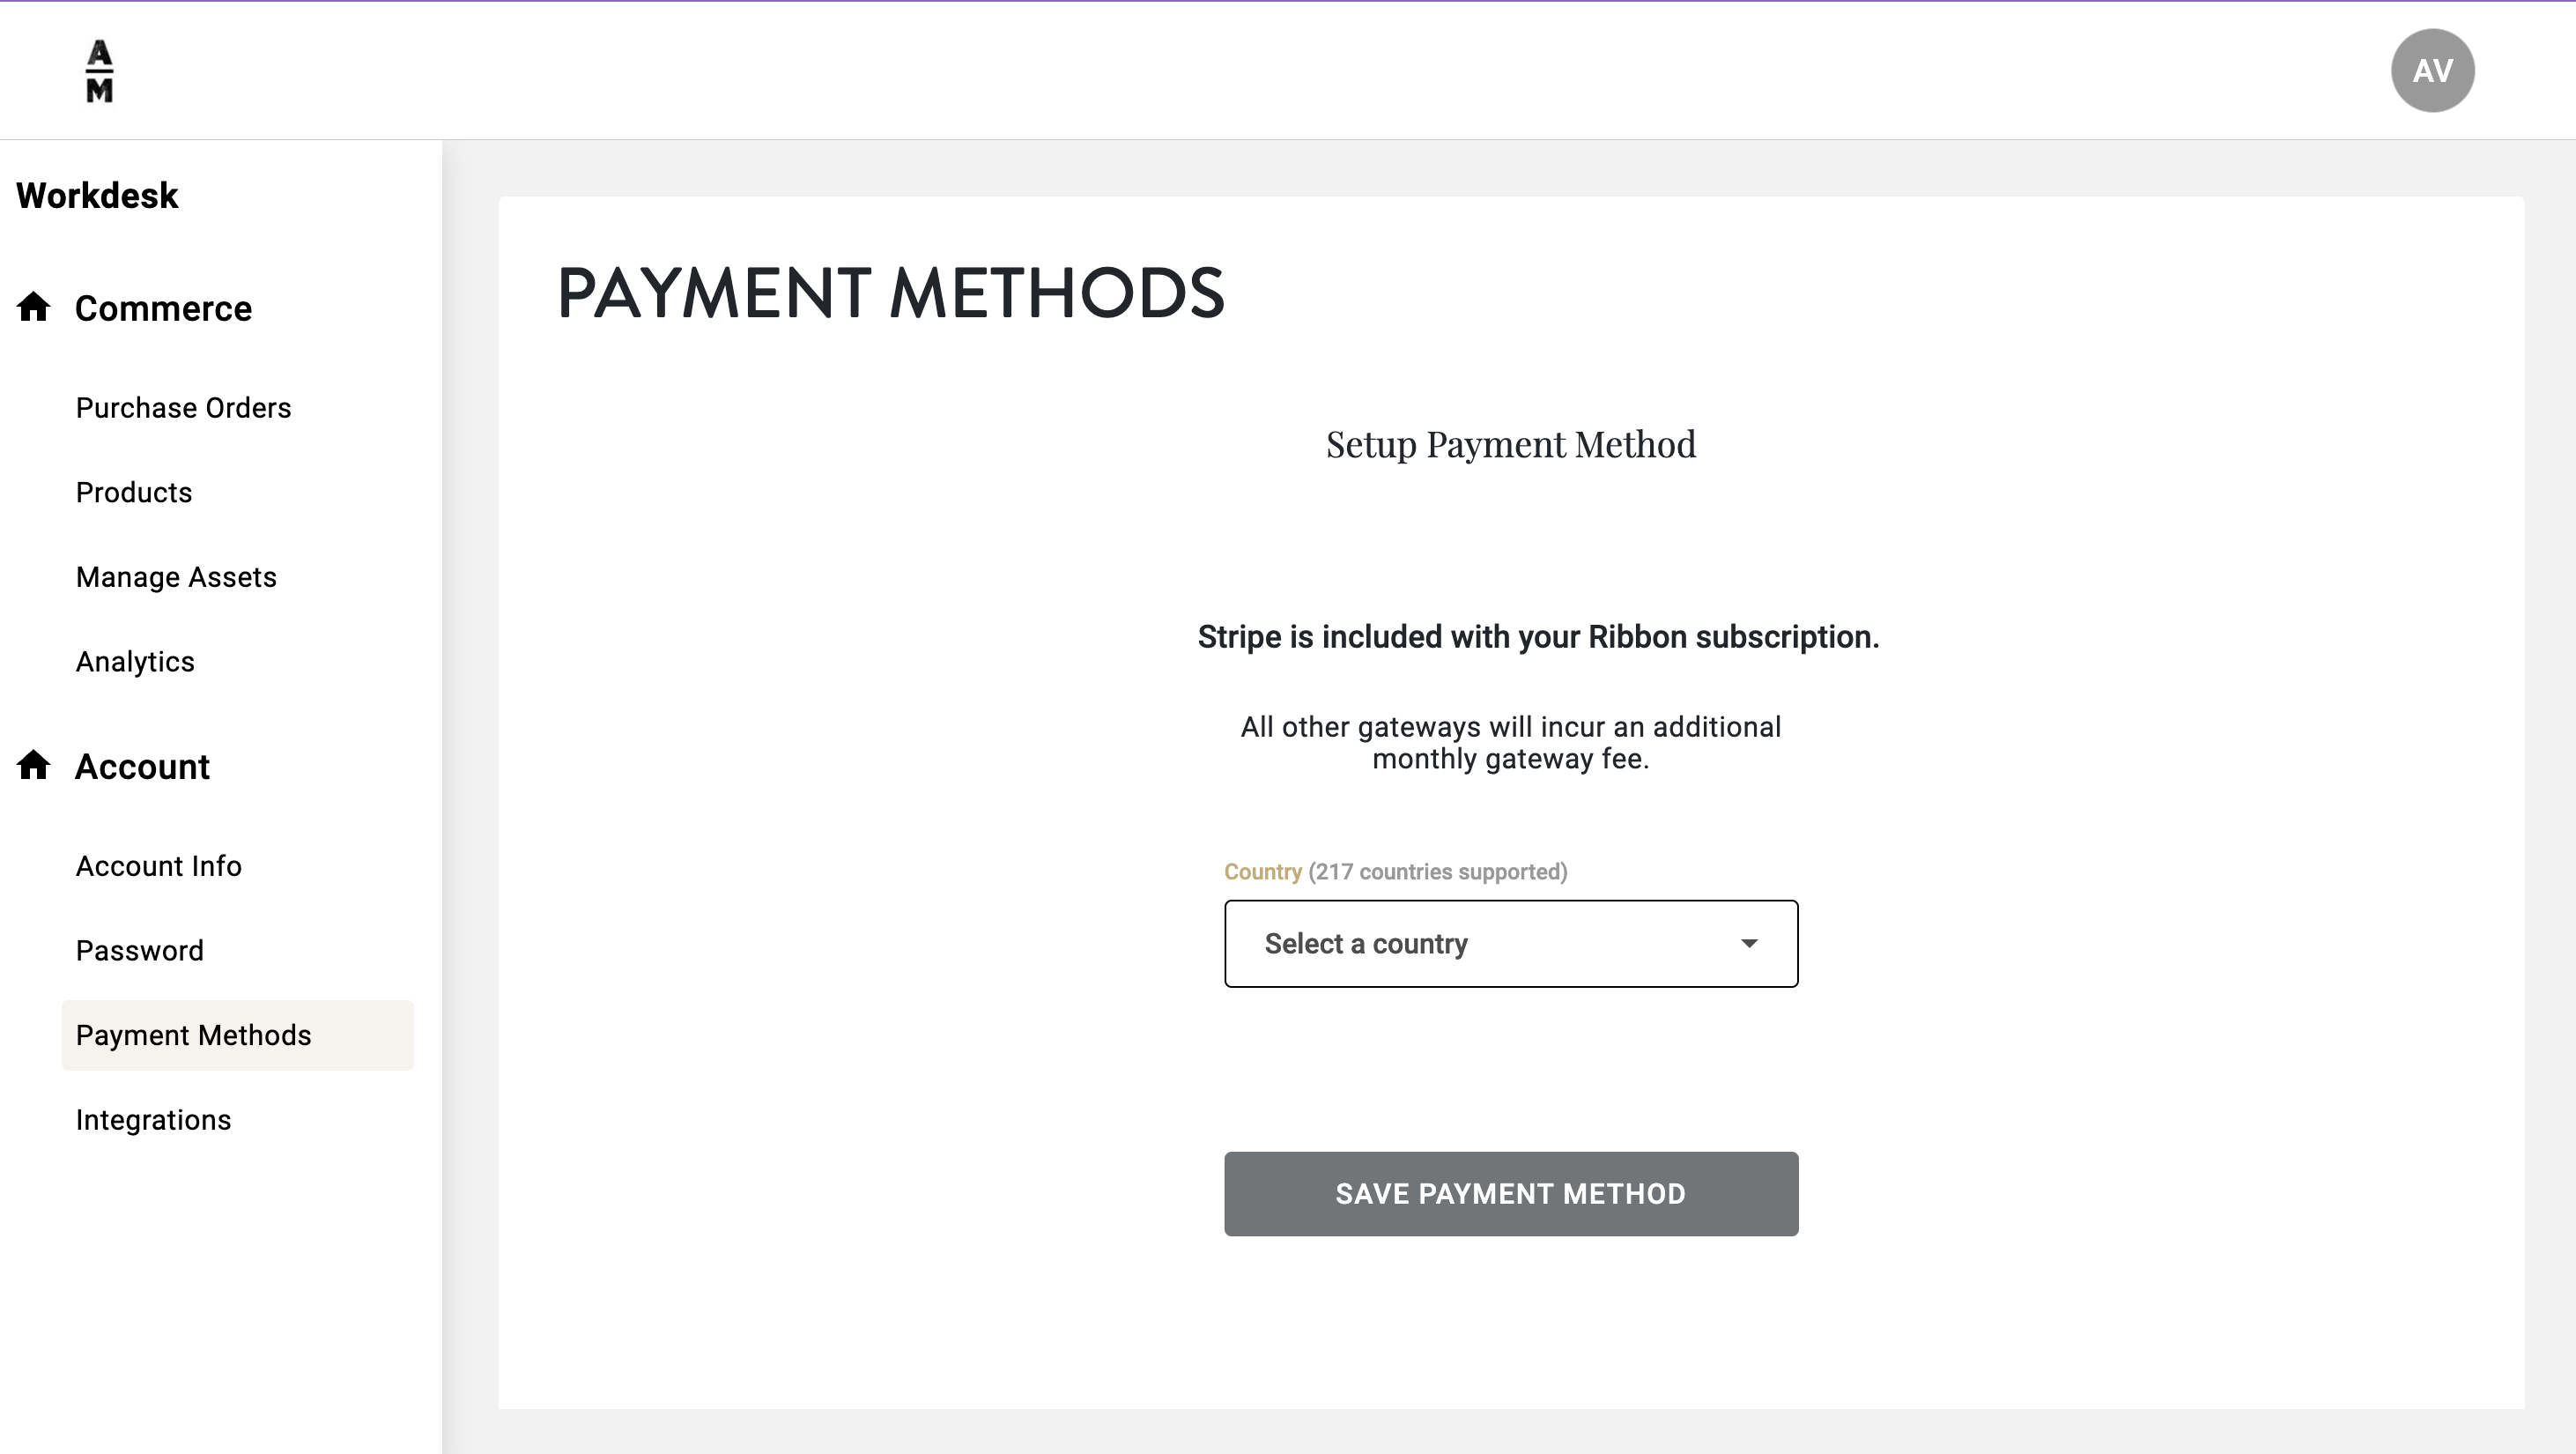Go to the Products page
This screenshot has height=1454, width=2576.
[x=134, y=492]
